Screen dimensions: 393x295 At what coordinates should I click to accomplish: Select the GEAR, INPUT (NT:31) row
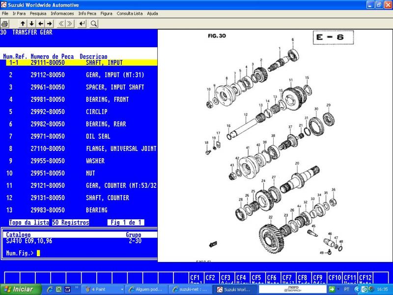pos(79,75)
